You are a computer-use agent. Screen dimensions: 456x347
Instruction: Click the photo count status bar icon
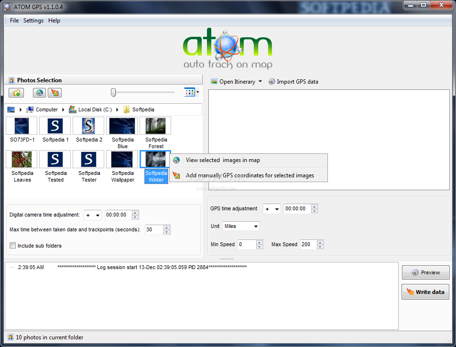pyautogui.click(x=11, y=337)
